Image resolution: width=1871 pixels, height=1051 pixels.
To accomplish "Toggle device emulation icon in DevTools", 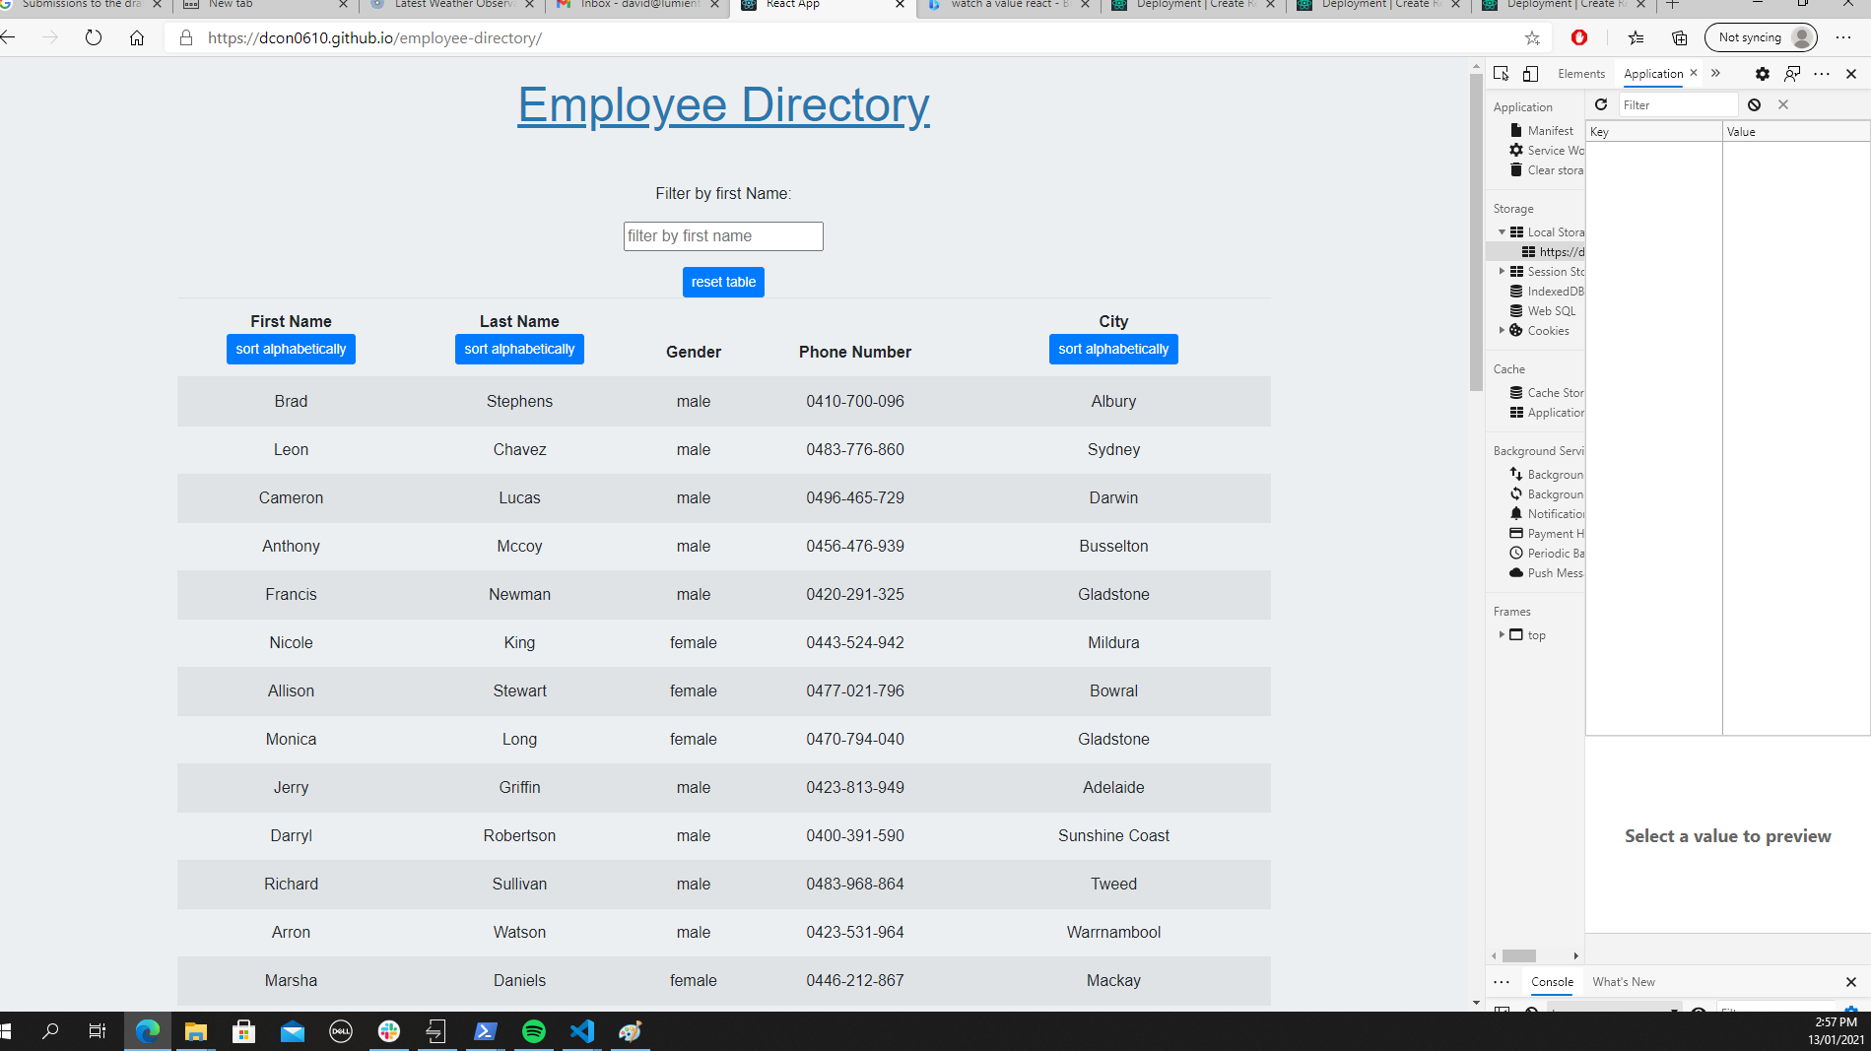I will tap(1530, 74).
